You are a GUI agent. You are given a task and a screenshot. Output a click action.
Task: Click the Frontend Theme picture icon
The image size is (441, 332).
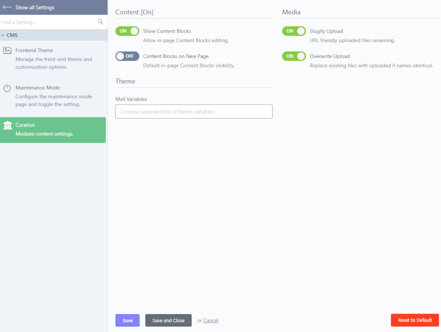tap(7, 51)
